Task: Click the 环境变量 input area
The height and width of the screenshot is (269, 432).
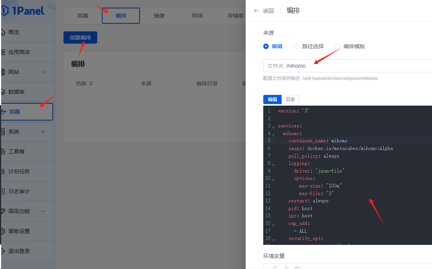Action: [x=348, y=266]
